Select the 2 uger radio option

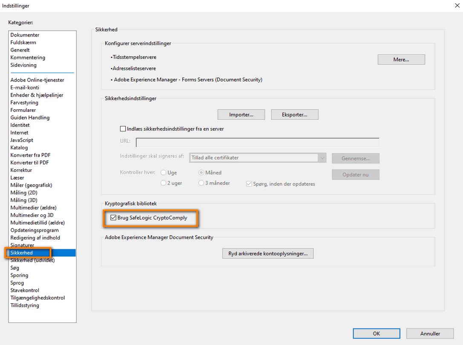click(163, 183)
